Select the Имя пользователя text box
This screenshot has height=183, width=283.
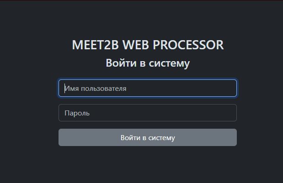click(x=147, y=88)
